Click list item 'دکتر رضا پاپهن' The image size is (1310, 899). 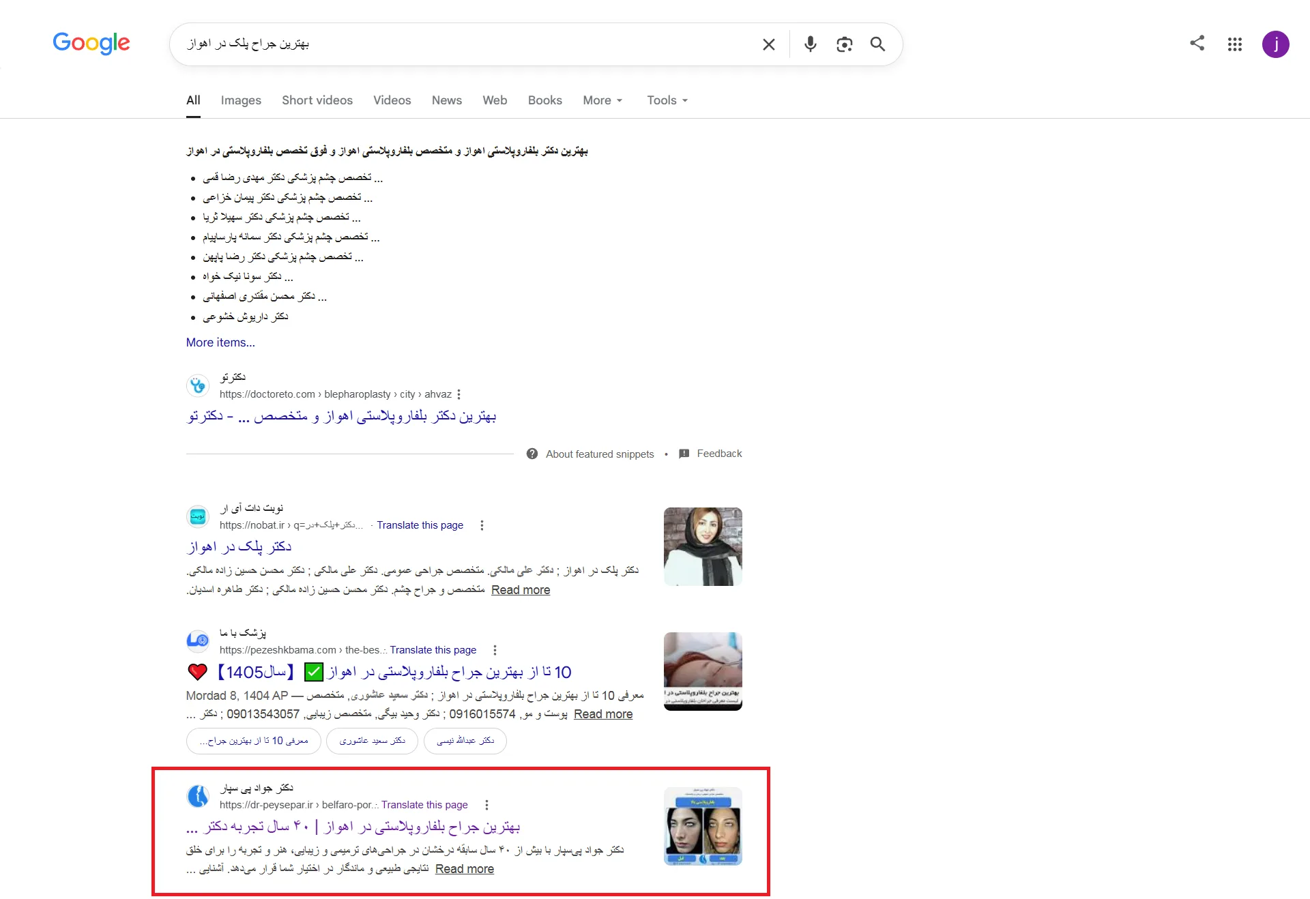click(283, 257)
